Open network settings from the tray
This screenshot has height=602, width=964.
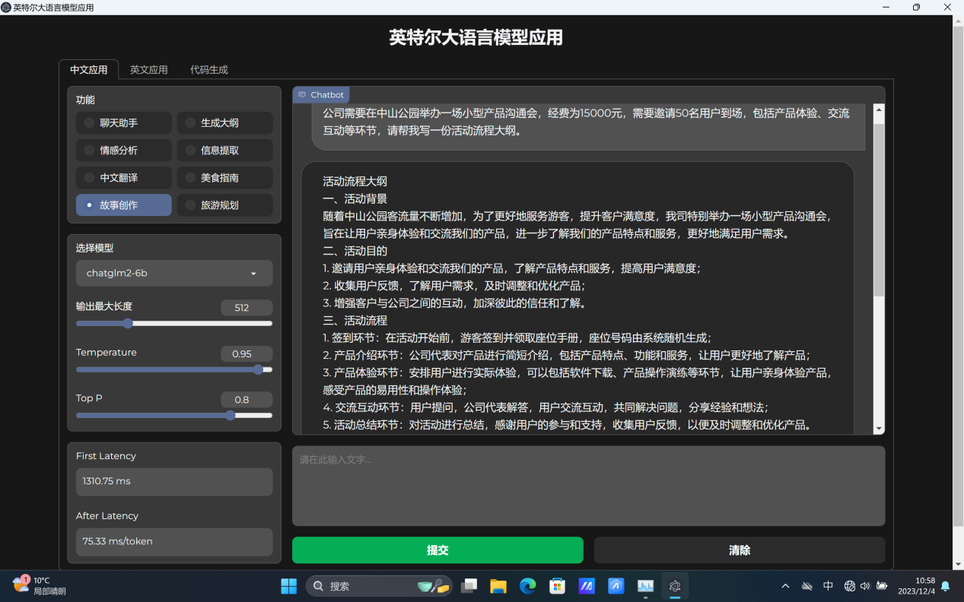tap(850, 586)
